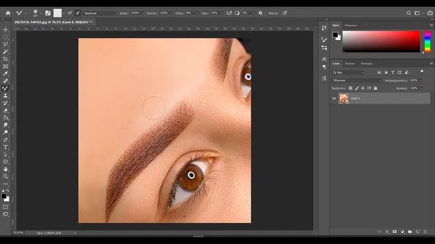Open the Glyphs panel icon
The height and width of the screenshot is (244, 435).
[324, 79]
